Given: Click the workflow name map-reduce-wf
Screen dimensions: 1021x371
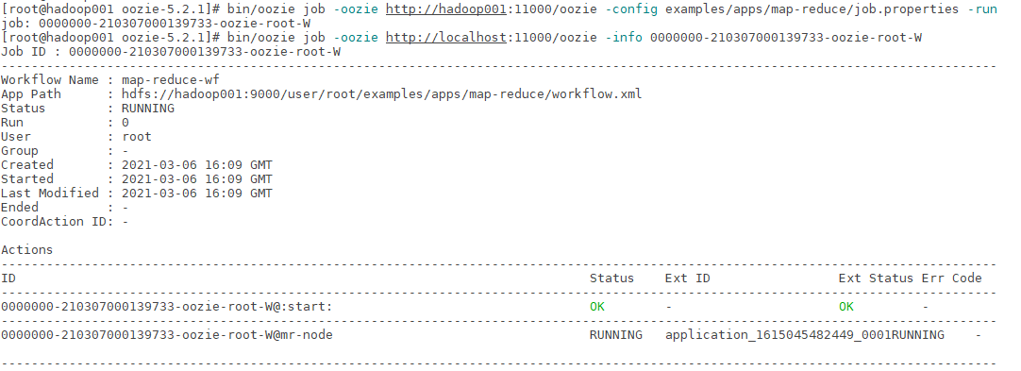Looking at the screenshot, I should pyautogui.click(x=171, y=80).
